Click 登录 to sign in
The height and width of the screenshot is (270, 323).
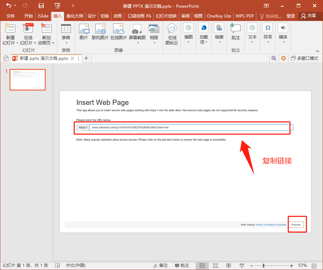291,16
